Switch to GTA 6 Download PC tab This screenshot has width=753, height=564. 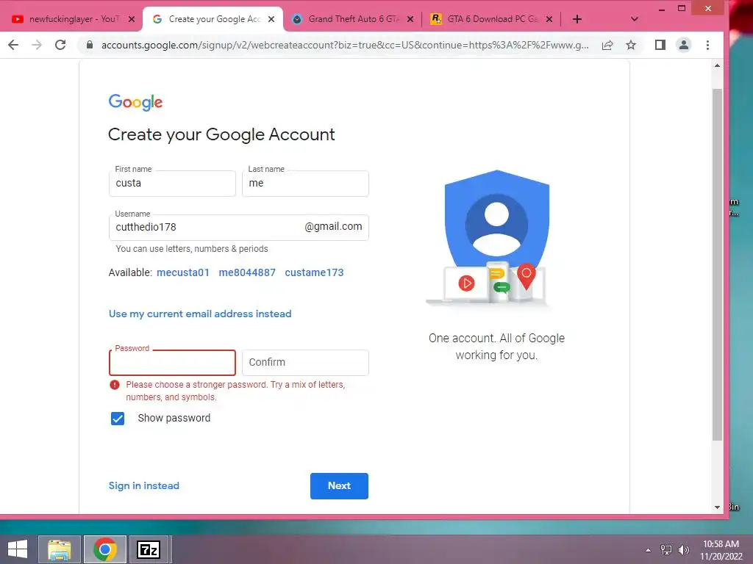coord(490,19)
